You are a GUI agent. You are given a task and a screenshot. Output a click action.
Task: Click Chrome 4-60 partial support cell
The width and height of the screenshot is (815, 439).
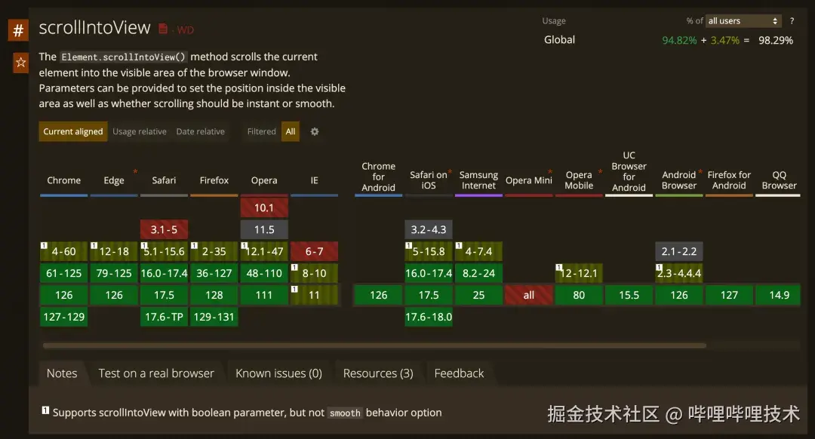click(64, 251)
